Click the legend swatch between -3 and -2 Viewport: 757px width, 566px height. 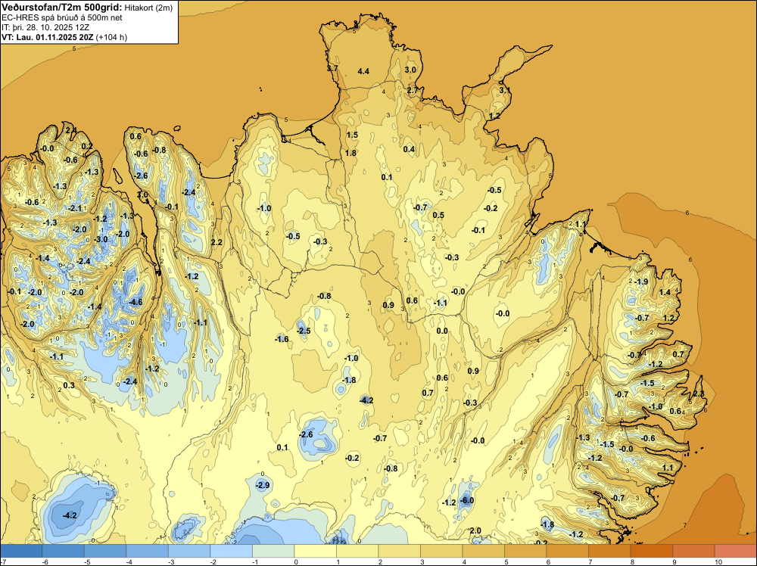(189, 551)
